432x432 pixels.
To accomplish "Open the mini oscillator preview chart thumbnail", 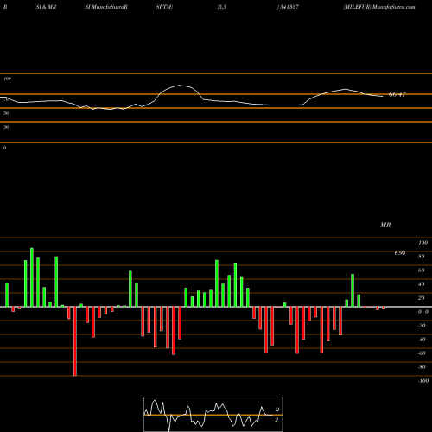I will click(x=213, y=414).
